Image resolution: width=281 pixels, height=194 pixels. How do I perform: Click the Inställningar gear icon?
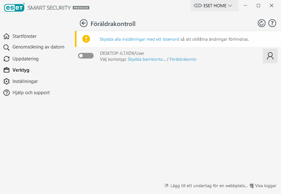pyautogui.click(x=6, y=81)
